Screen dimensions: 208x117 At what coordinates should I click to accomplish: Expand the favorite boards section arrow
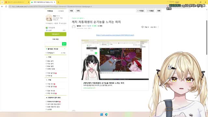pos(65,49)
